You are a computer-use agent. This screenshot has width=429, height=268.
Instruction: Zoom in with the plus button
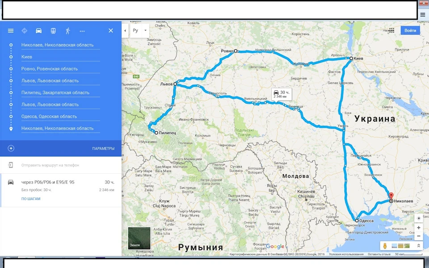click(419, 227)
